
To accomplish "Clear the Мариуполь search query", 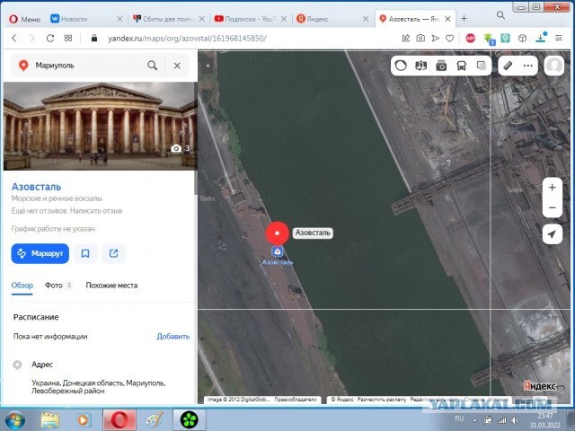I will (177, 66).
